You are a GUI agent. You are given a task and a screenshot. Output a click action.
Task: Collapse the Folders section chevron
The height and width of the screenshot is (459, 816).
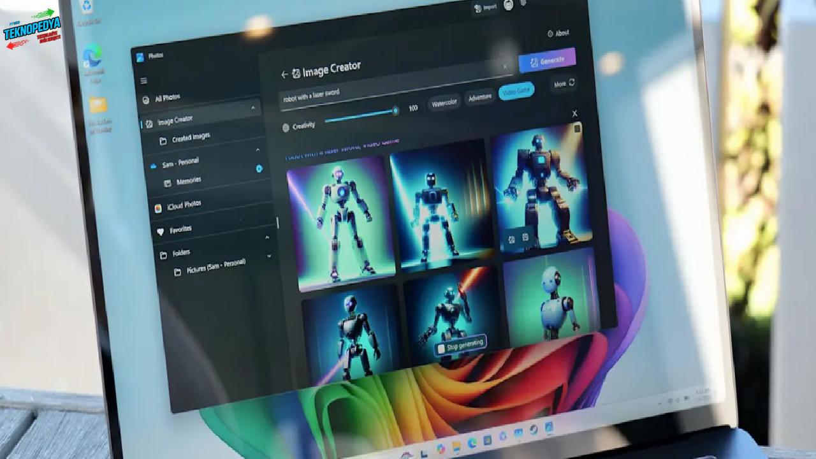point(267,238)
